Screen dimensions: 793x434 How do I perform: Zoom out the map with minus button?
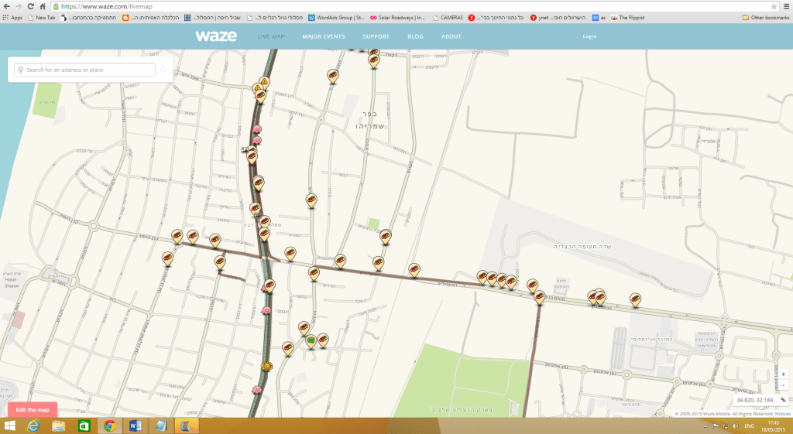coord(783,385)
